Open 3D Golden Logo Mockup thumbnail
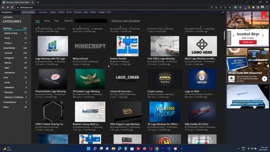 [x=90, y=79]
